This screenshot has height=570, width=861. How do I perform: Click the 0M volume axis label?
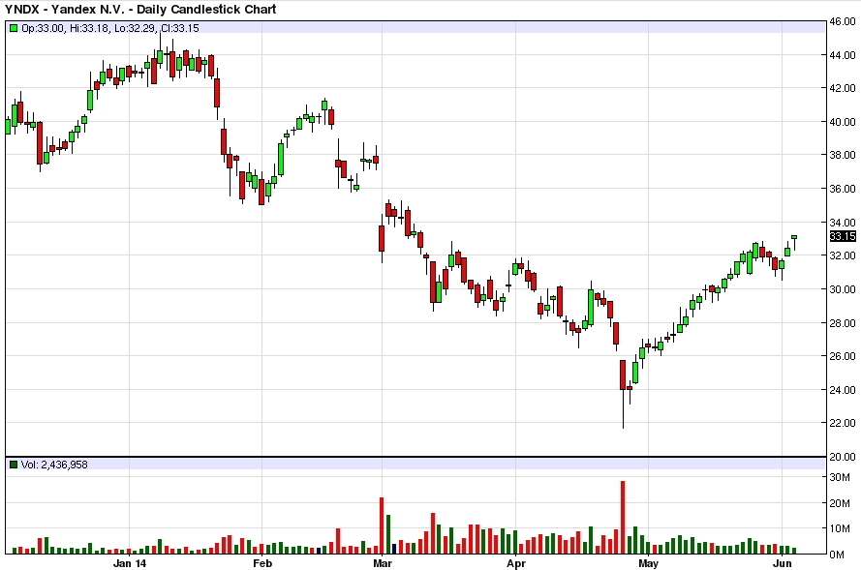coord(838,555)
